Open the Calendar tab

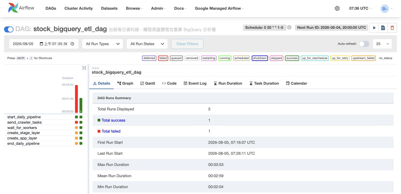297,83
